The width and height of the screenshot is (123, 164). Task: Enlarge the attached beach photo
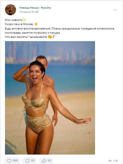click(50, 98)
